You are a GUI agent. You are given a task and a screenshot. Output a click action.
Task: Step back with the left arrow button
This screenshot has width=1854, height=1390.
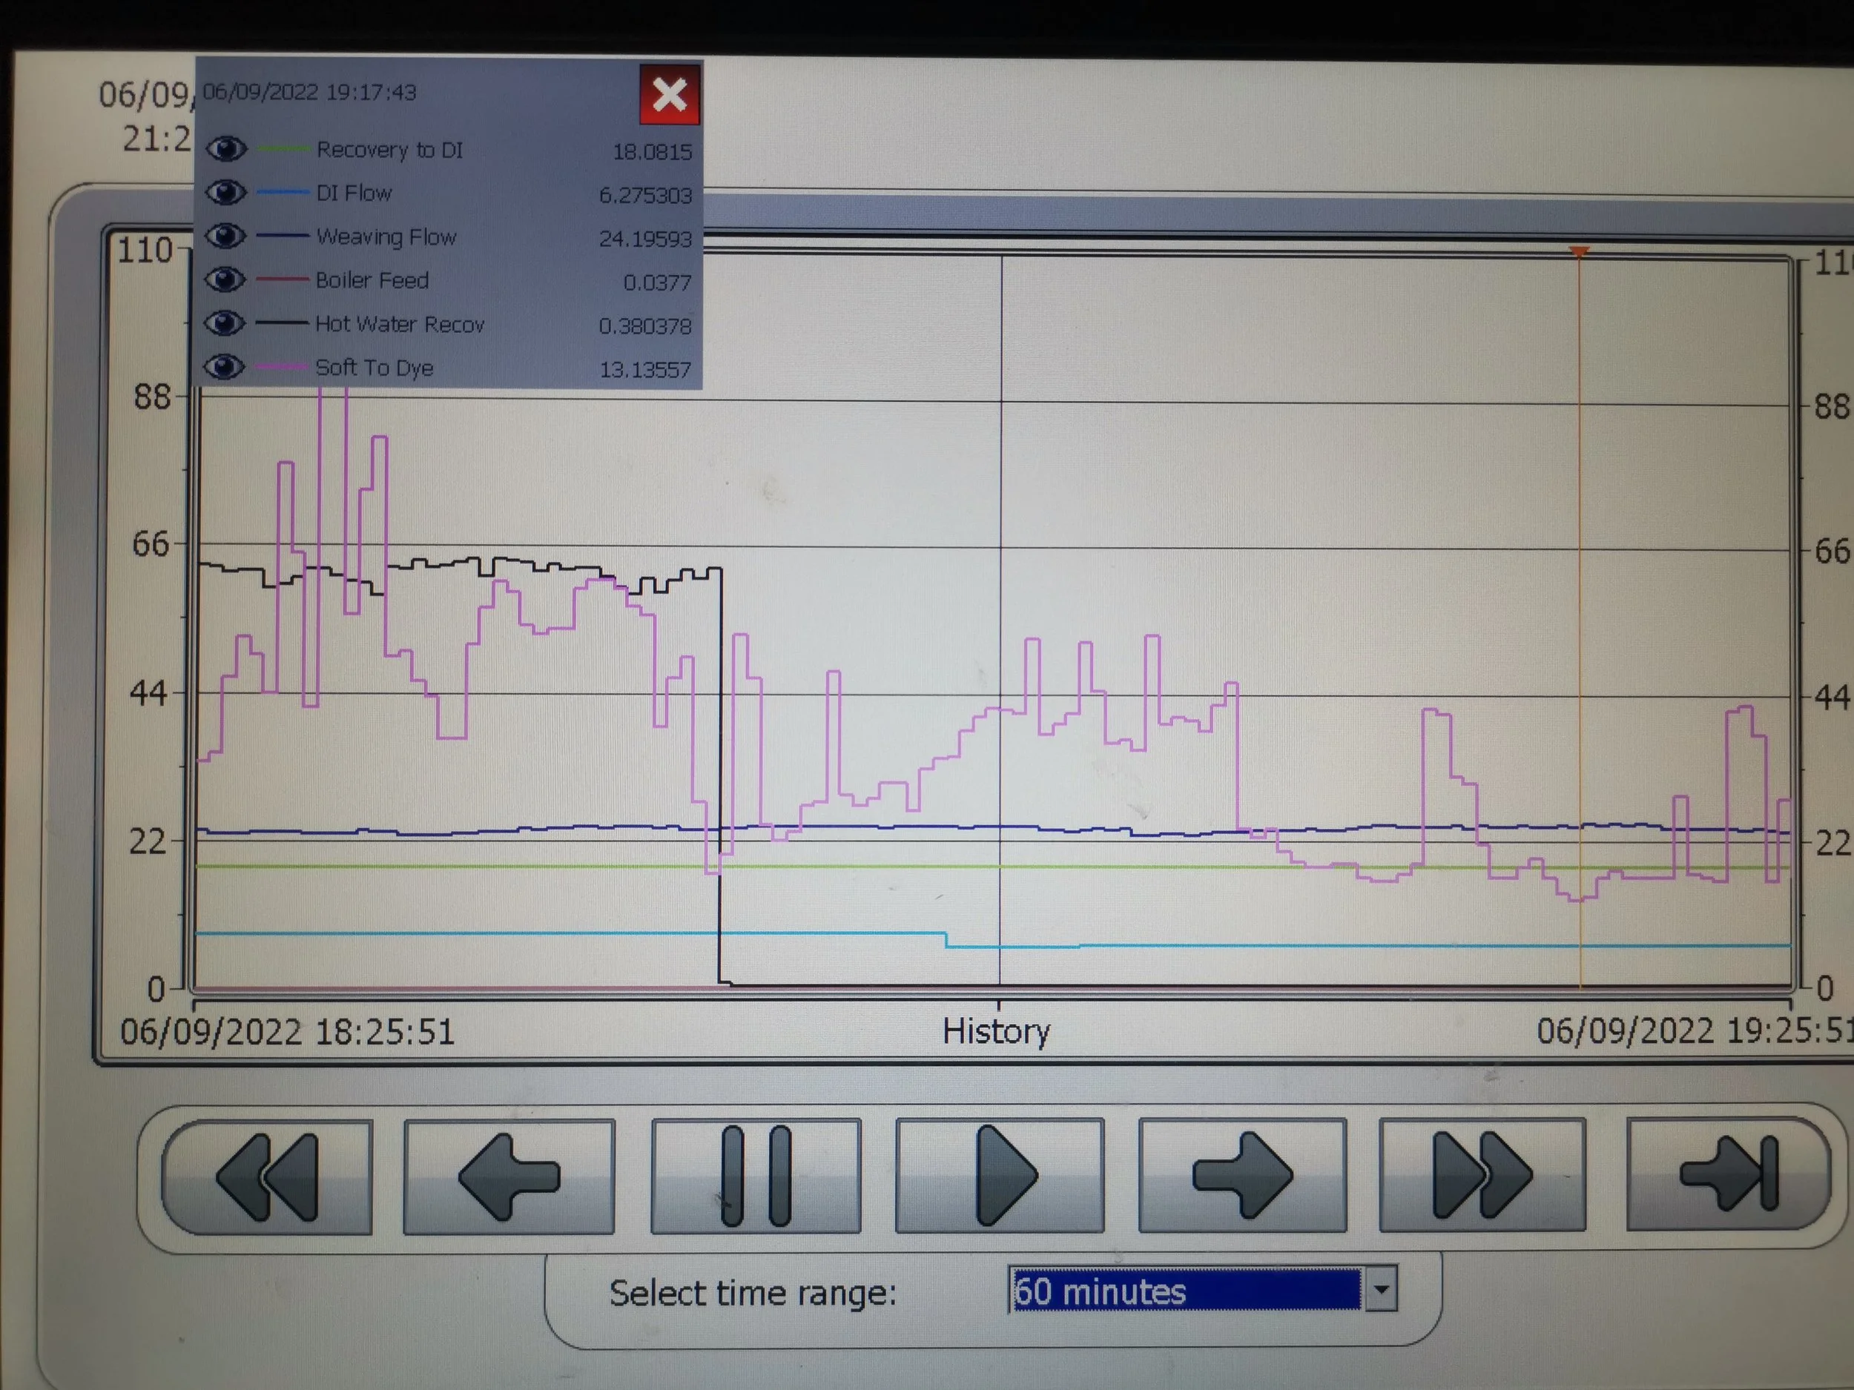(509, 1176)
